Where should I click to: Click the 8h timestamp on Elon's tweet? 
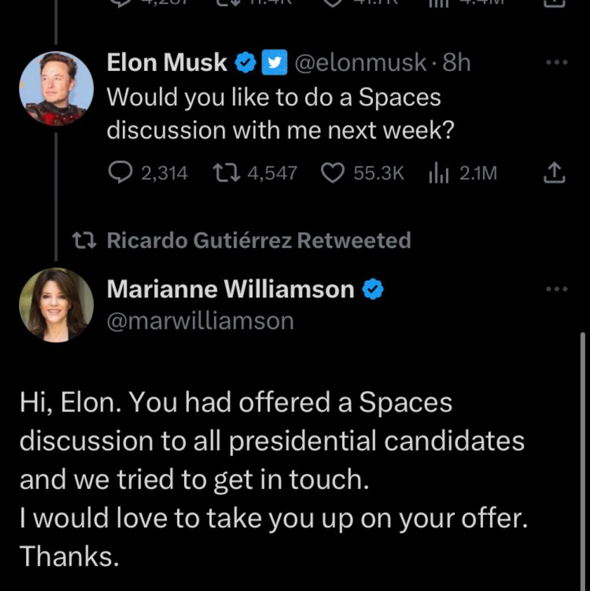point(457,63)
